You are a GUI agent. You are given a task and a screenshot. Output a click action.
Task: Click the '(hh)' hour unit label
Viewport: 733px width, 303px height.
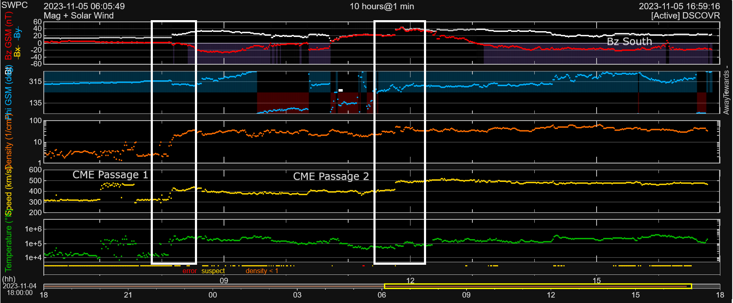point(9,279)
